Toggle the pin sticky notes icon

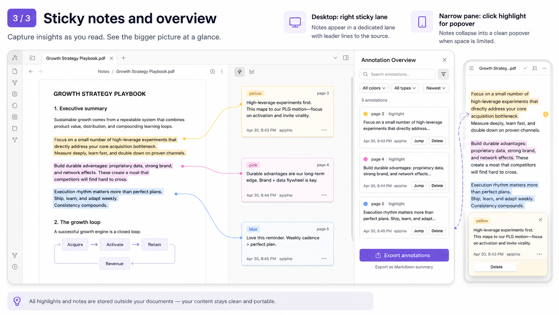coord(240,72)
